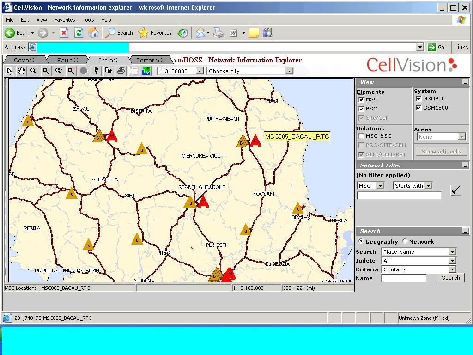Screen dimensions: 473x355
Task: Select the Network radio button
Action: click(x=405, y=241)
